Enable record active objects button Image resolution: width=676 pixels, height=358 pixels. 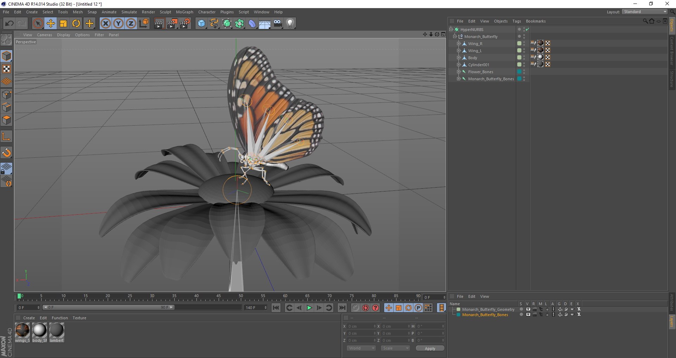(365, 308)
